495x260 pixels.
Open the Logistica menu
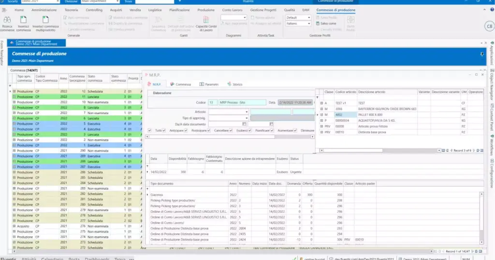[155, 10]
